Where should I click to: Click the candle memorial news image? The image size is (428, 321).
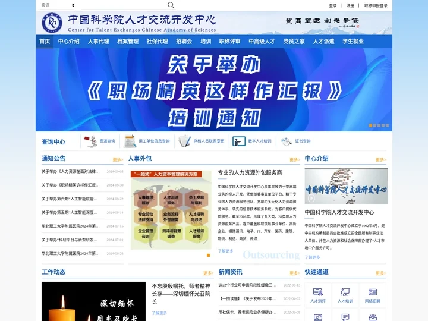pos(94,301)
